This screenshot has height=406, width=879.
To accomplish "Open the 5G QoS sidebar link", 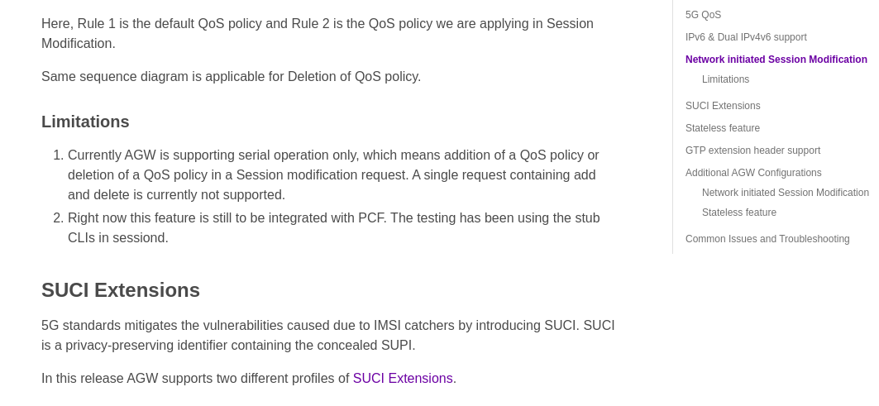I will click(703, 15).
